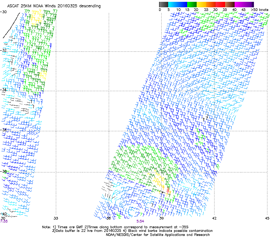Click the 39 longitude label
This screenshot has height=237, width=270.
(x=161, y=218)
